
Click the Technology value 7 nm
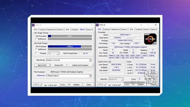coord(113,43)
